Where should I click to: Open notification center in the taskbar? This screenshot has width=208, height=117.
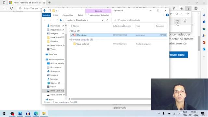pos(202,113)
